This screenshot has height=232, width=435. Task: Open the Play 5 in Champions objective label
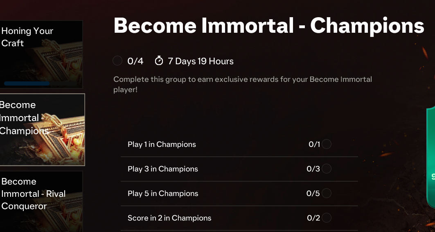(162, 194)
